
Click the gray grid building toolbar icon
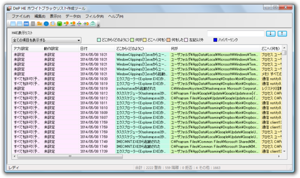point(33,24)
